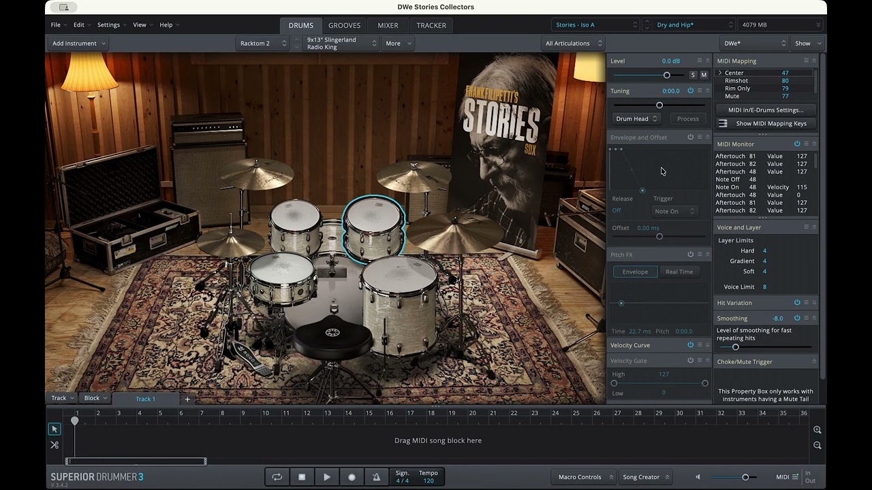Add a new track with the plus button
This screenshot has height=490, width=872.
pos(187,399)
